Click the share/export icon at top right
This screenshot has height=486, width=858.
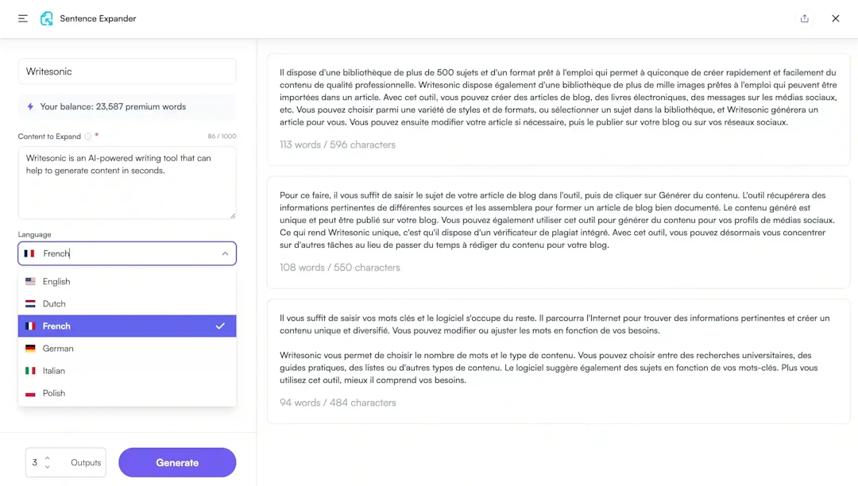805,17
